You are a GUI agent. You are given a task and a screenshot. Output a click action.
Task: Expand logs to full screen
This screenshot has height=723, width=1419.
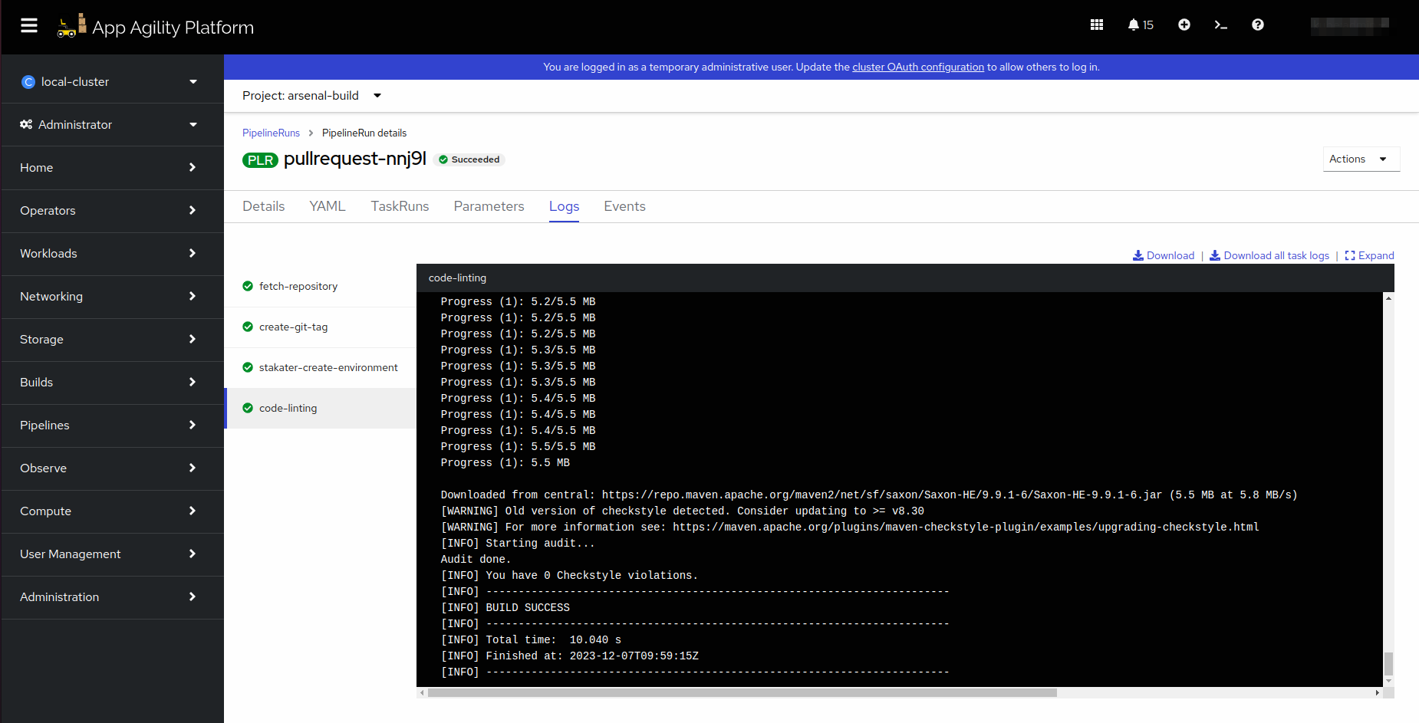coord(1369,256)
